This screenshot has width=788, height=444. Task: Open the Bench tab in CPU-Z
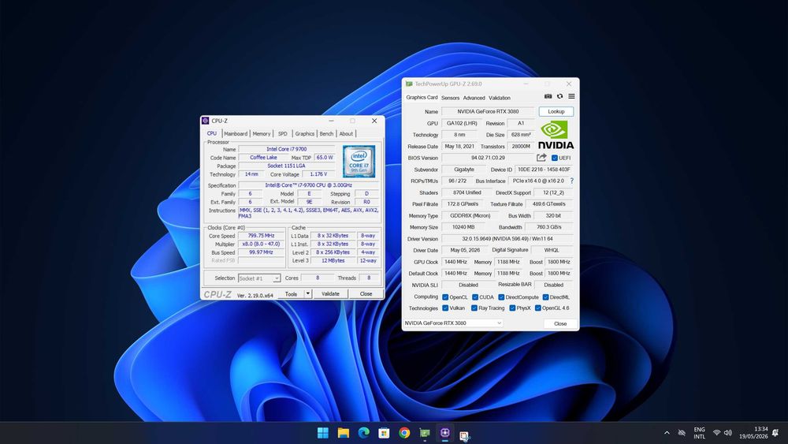tap(327, 134)
